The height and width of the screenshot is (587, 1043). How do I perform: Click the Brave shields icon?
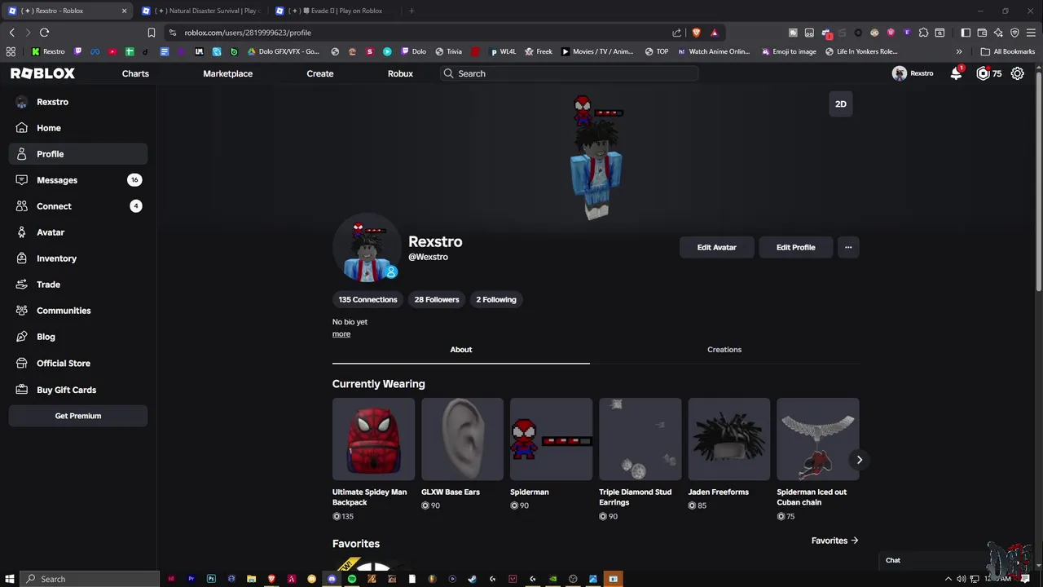696,33
